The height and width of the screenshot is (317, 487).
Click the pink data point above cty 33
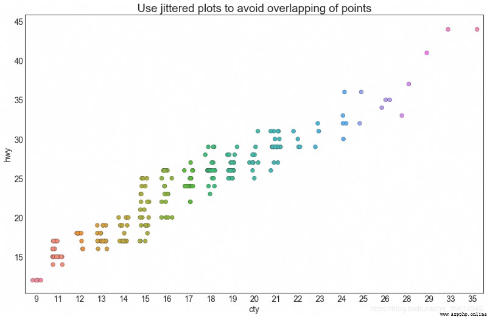(448, 29)
